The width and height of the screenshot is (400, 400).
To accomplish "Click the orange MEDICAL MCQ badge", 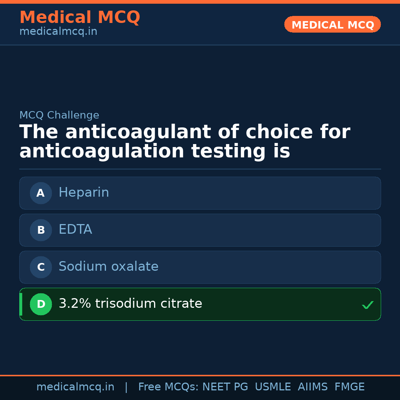I will (x=332, y=24).
